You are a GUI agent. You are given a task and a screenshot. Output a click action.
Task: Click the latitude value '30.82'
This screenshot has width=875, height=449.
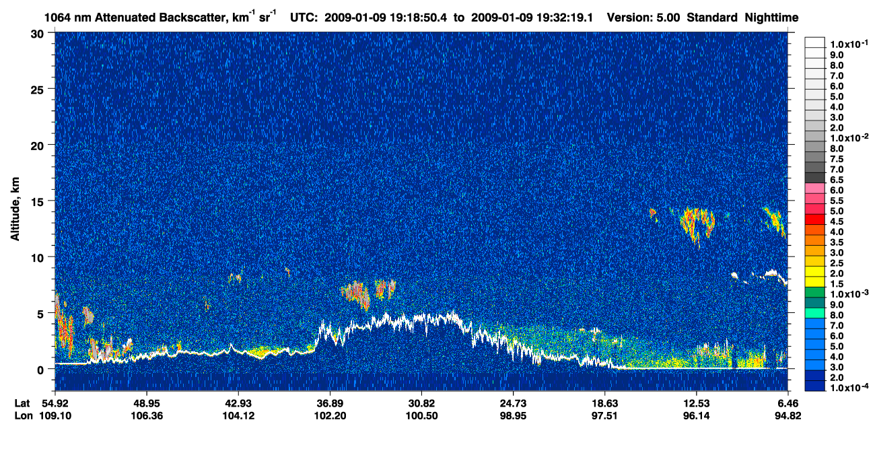click(x=421, y=403)
